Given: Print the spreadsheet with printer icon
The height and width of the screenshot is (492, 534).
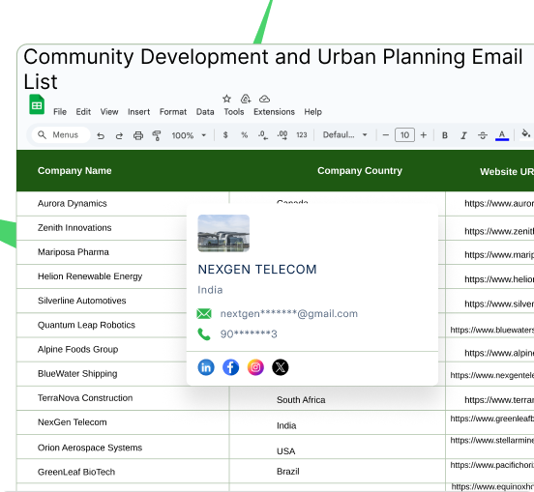Looking at the screenshot, I should tap(138, 135).
